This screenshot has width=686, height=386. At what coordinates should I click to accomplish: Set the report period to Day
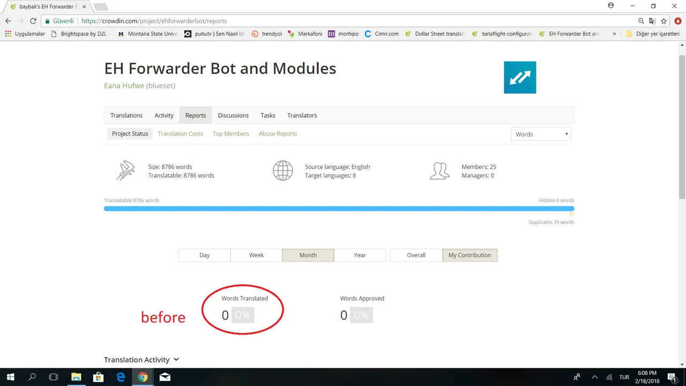click(x=205, y=255)
